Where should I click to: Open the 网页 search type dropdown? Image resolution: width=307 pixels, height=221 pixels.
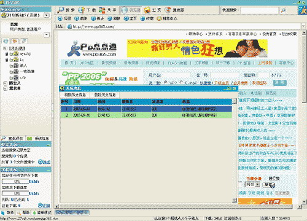(x=257, y=185)
